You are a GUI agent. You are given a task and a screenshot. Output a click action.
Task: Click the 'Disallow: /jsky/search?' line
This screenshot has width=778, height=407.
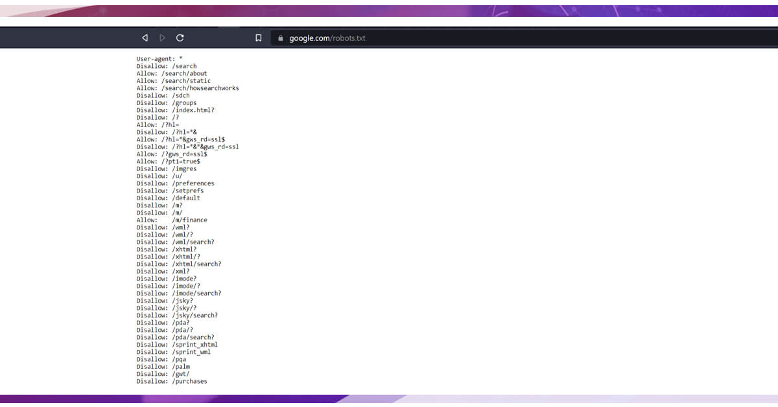[x=177, y=315]
